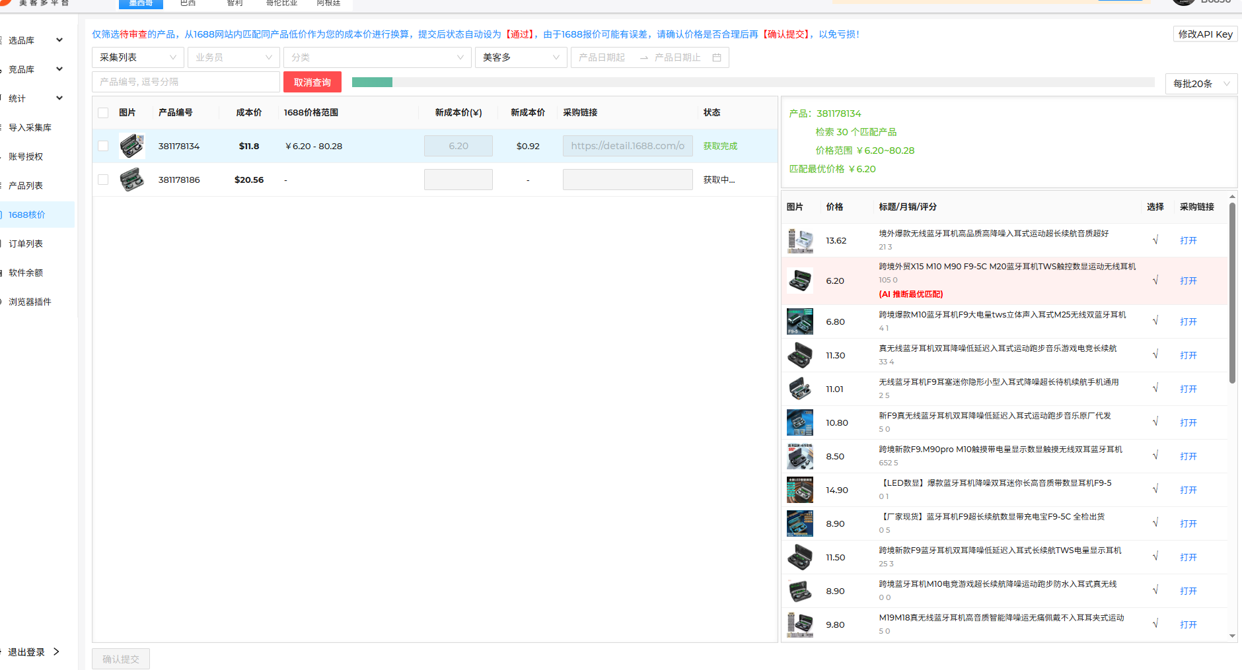Select the checkmark for the 8.90 M10电竞 product
Image resolution: width=1242 pixels, height=670 pixels.
point(1155,591)
